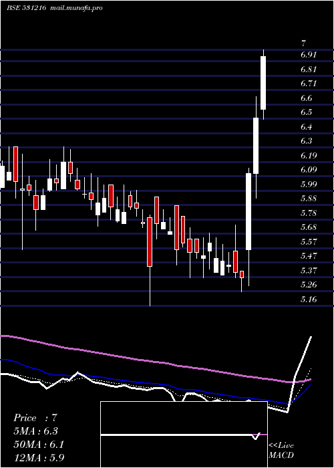
Task: Click the 5.37 price axis label
Action: pyautogui.click(x=309, y=270)
